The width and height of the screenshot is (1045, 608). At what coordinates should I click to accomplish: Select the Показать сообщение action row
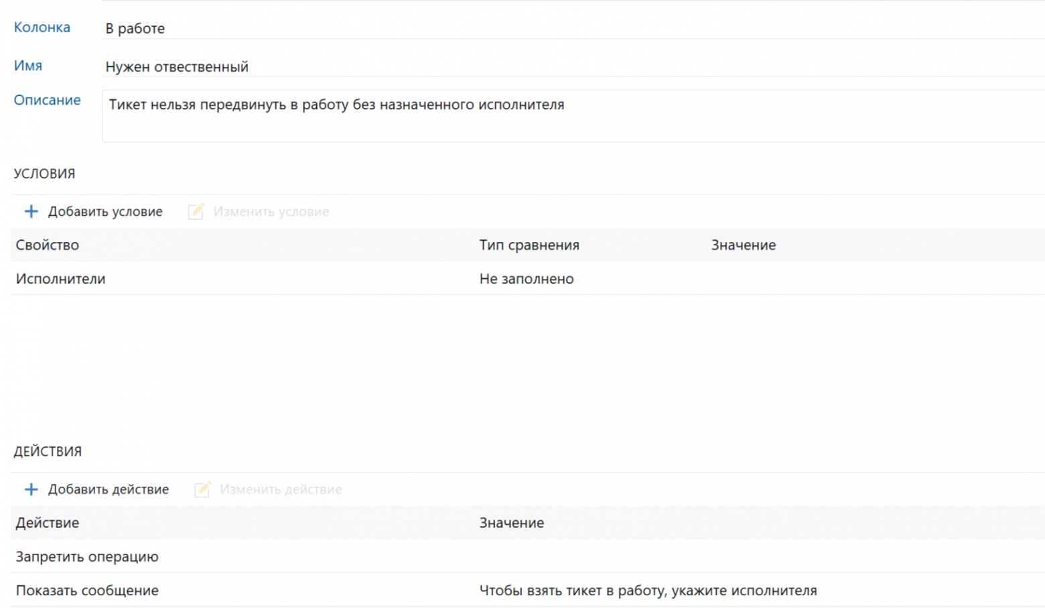click(x=528, y=591)
